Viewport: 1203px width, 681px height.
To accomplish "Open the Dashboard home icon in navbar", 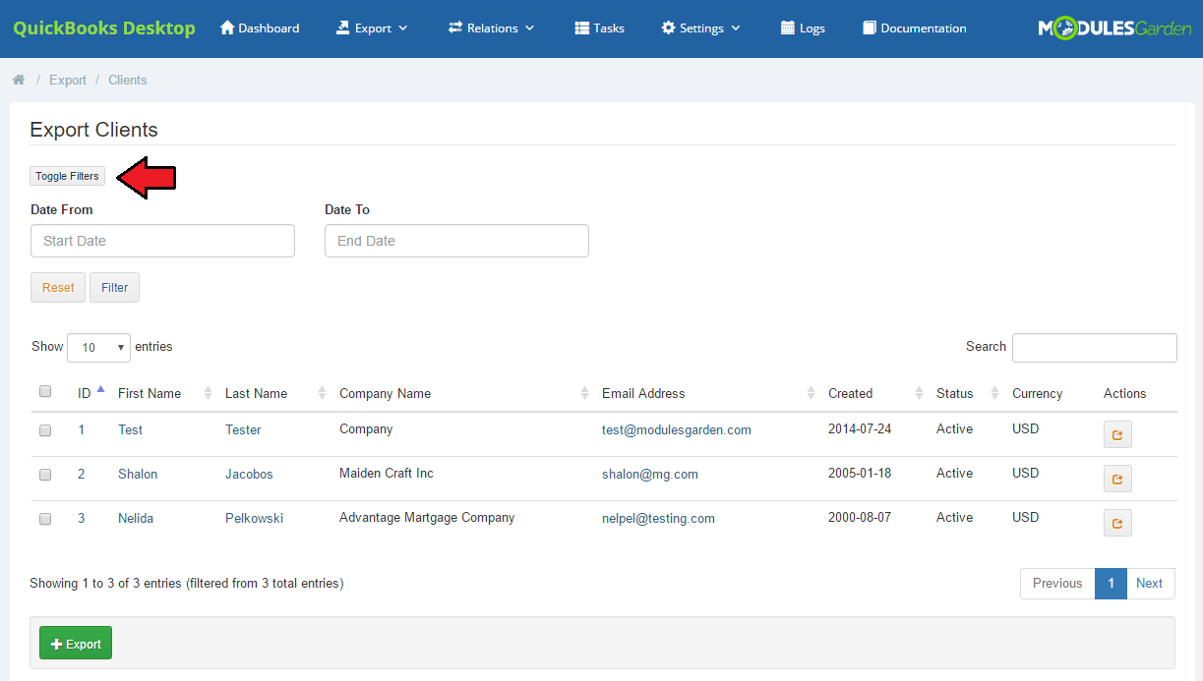I will (227, 28).
